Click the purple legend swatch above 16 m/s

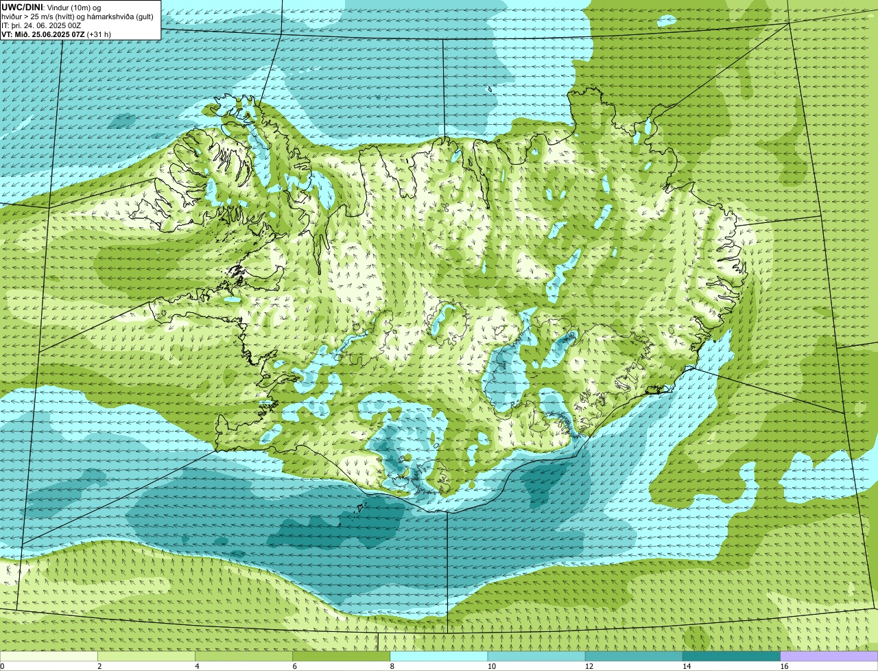click(x=829, y=656)
